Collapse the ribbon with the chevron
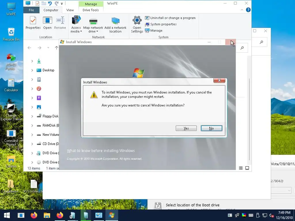295x221 pixels. (x=242, y=10)
